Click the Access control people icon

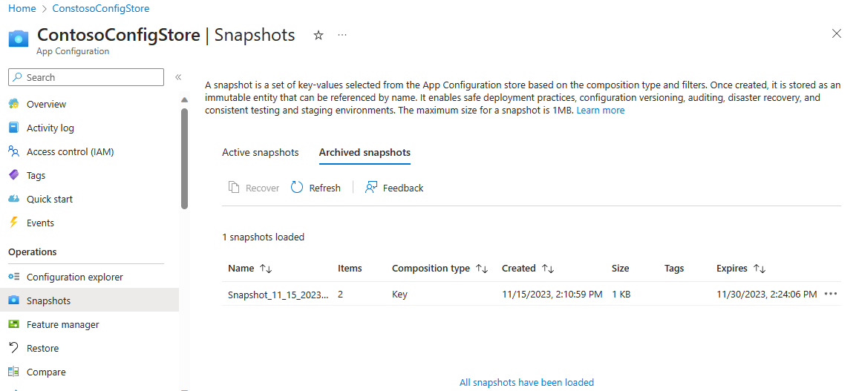pyautogui.click(x=14, y=151)
